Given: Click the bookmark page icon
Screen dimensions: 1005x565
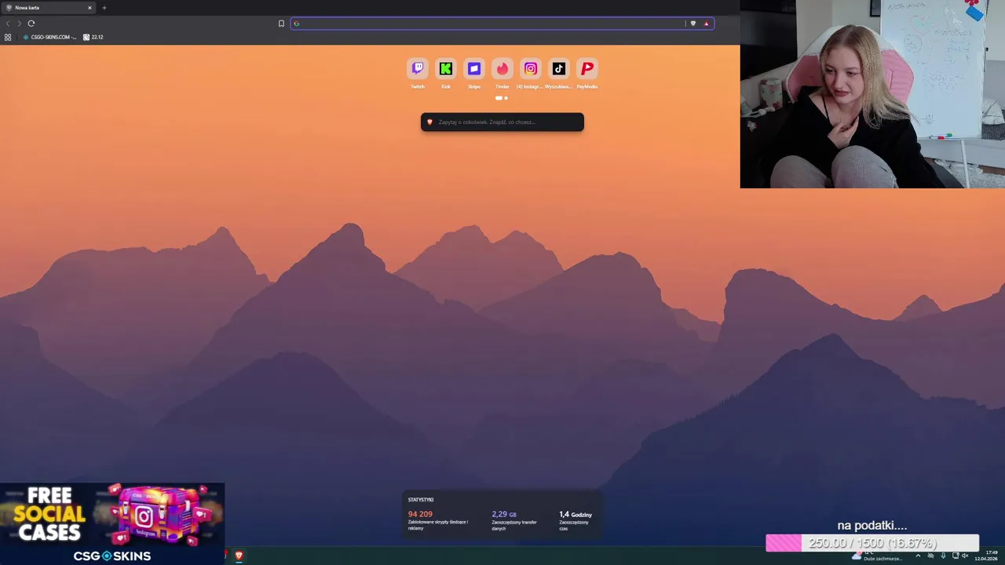Looking at the screenshot, I should click(281, 24).
